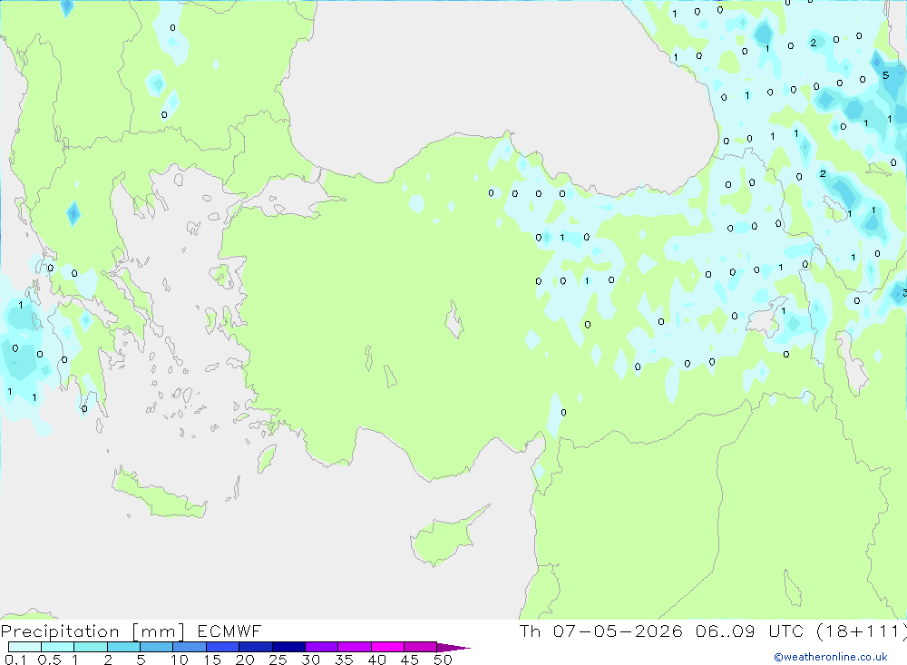Viewport: 907px width, 665px height.
Task: Click the '06..09 UTC' time label
Action: click(x=750, y=631)
